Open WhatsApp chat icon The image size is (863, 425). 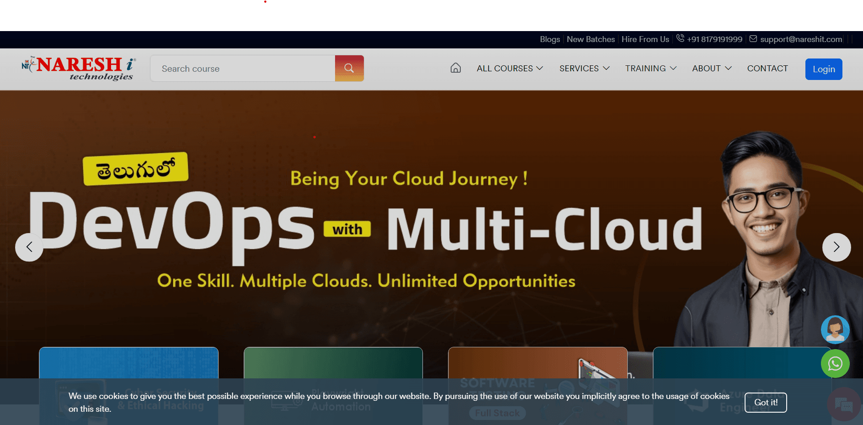pyautogui.click(x=835, y=364)
